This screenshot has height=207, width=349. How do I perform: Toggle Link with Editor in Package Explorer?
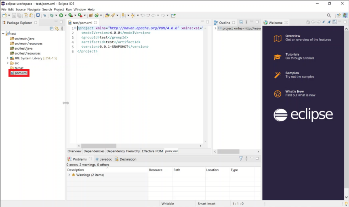[x=57, y=29]
